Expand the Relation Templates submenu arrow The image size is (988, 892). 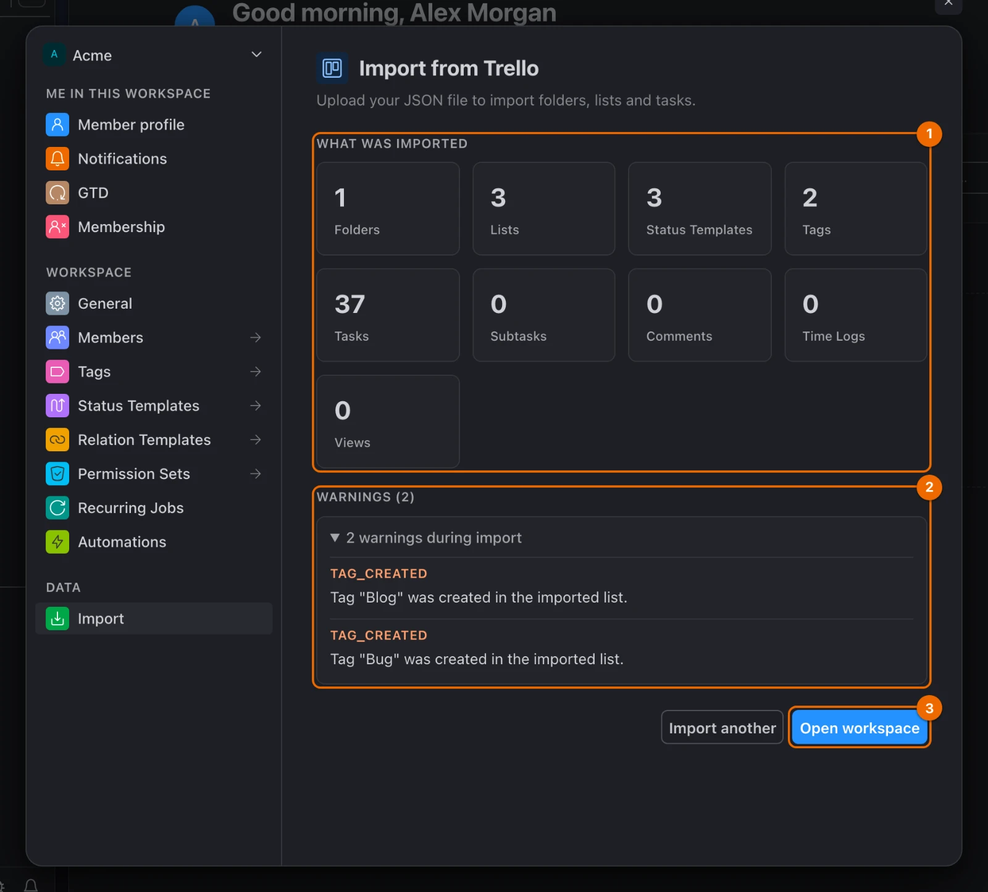[x=255, y=440]
